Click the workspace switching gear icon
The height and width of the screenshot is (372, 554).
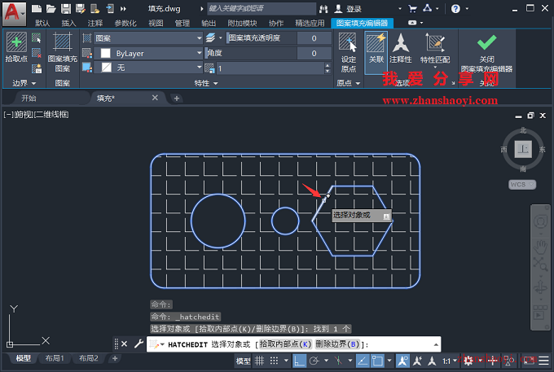click(x=468, y=361)
